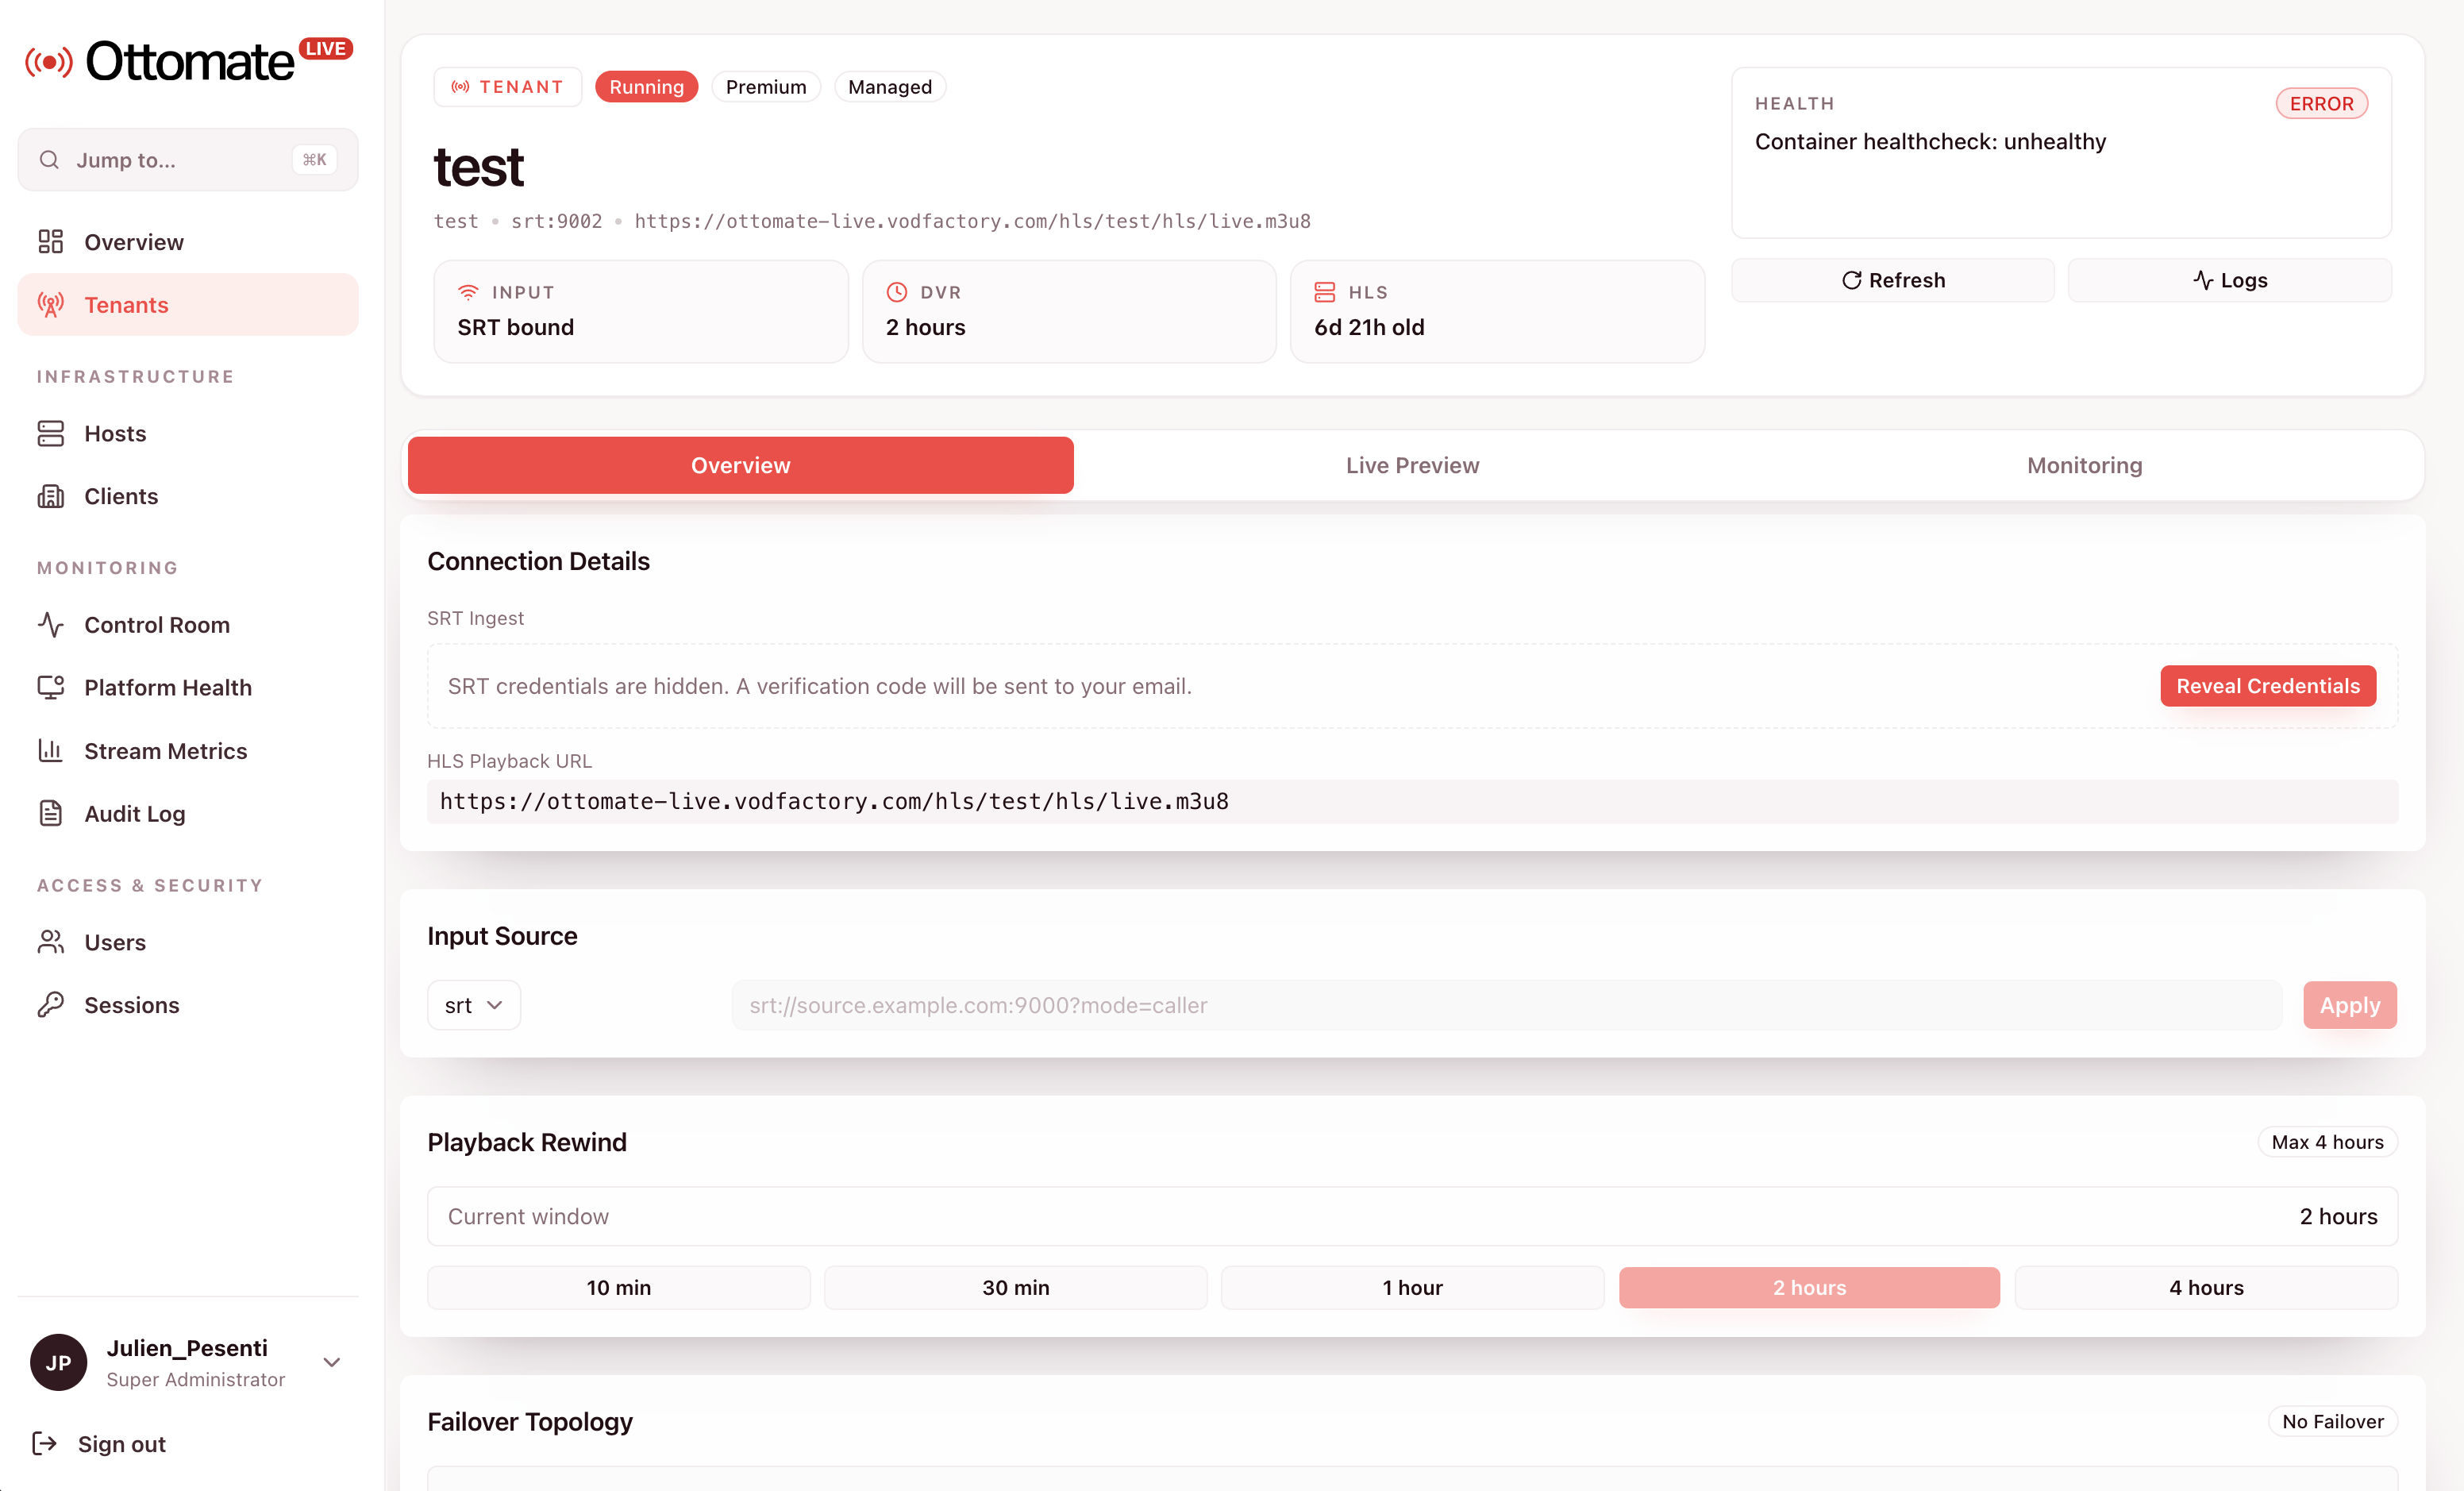
Task: Click the Apply input source button
Action: [x=2350, y=1005]
